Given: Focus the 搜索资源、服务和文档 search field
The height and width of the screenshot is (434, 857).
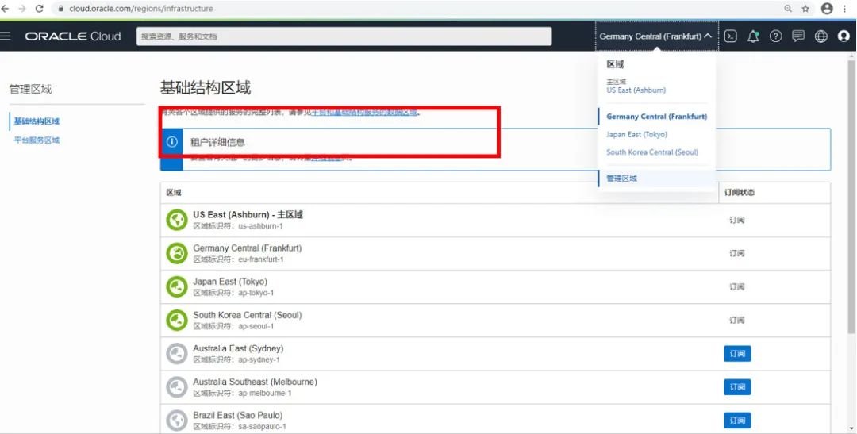Looking at the screenshot, I should tap(344, 36).
